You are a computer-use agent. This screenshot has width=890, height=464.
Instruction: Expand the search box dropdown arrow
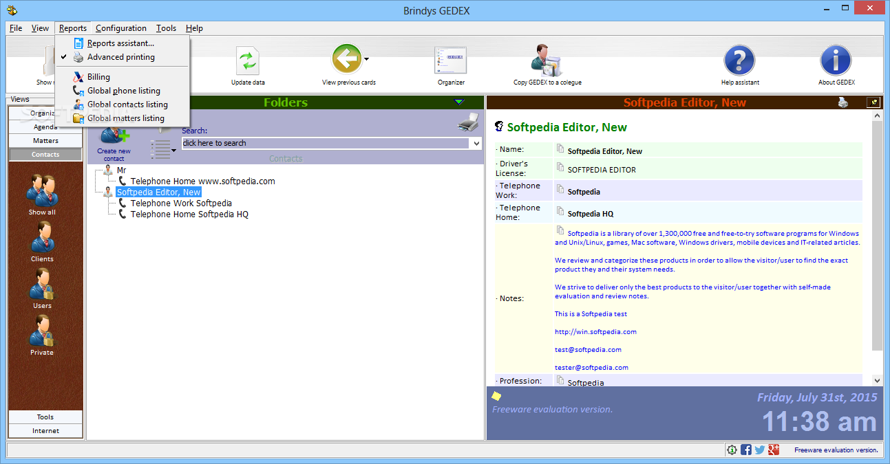pos(476,143)
